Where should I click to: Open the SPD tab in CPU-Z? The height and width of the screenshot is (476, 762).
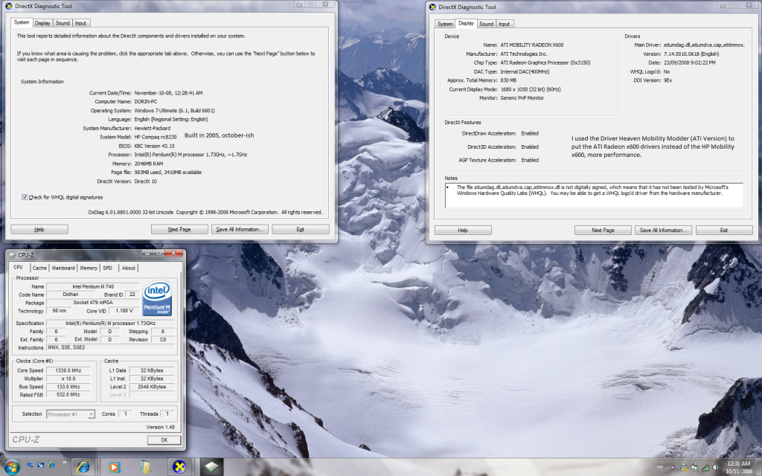(108, 268)
